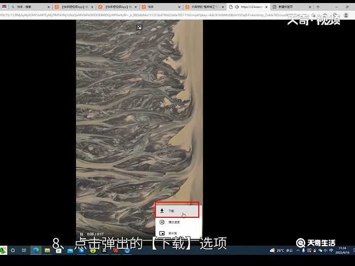Close the 大自然的鬼斧神工 tab
Viewport: 355px width, 266px height.
223,7
